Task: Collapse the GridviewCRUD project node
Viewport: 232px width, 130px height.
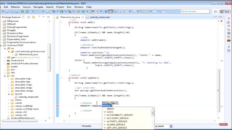Action: (x=1, y=45)
